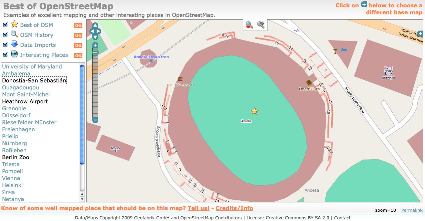Open the Tell us! link
The image size is (425, 221).
(x=199, y=208)
